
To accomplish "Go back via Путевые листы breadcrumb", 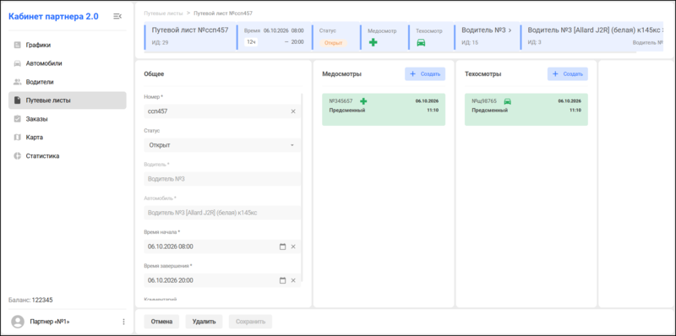I will pyautogui.click(x=163, y=14).
